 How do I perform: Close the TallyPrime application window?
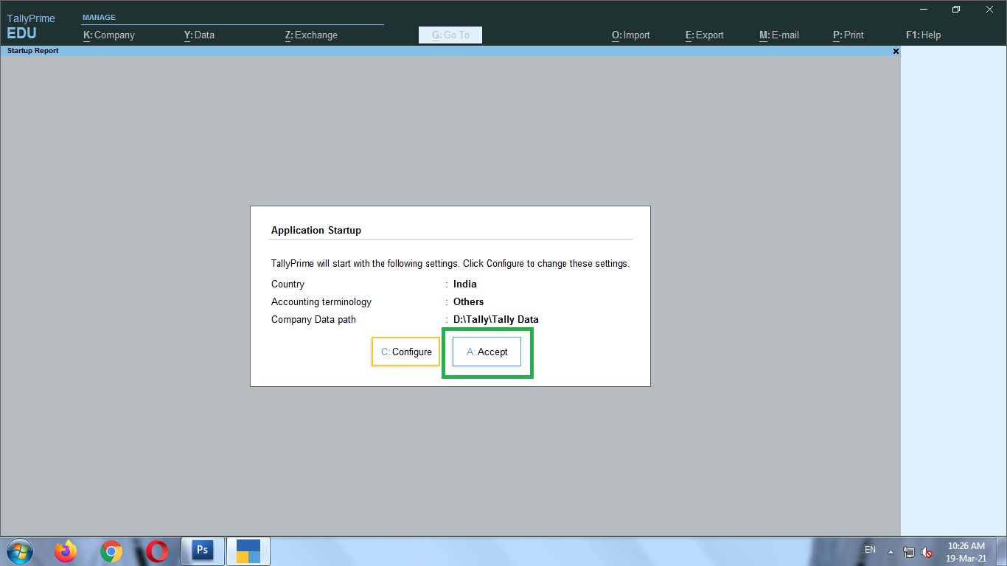tap(989, 10)
